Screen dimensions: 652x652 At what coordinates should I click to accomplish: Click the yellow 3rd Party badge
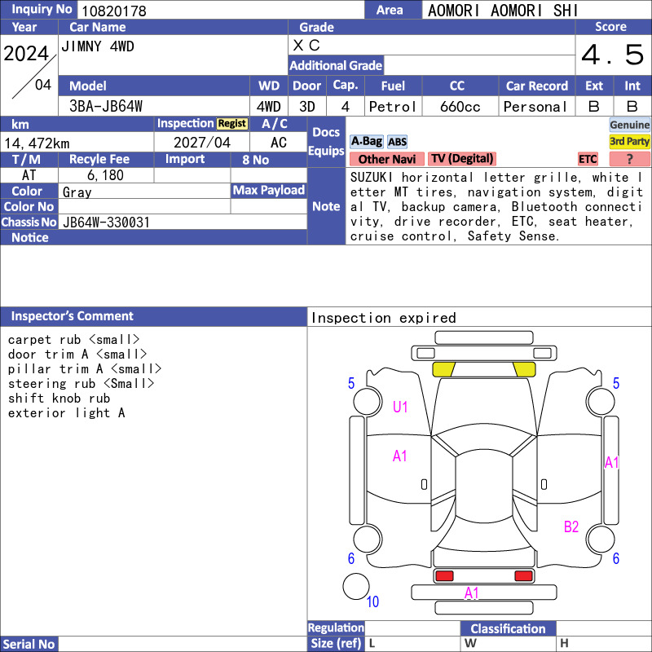click(629, 142)
